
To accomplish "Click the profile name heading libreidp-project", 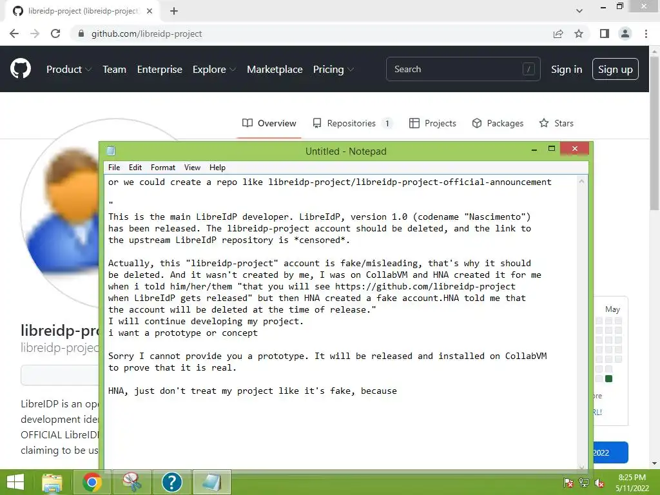I will pos(60,331).
